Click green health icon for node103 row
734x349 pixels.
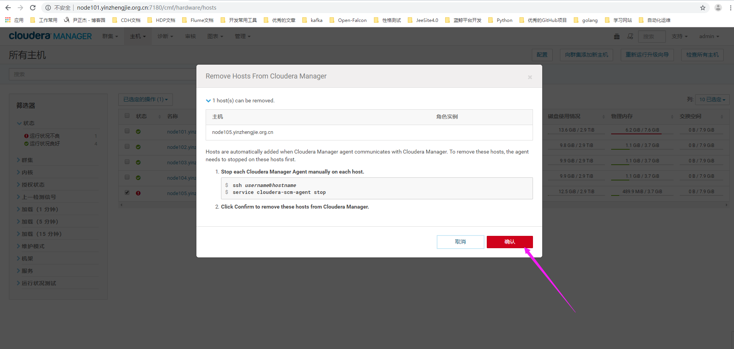(138, 162)
